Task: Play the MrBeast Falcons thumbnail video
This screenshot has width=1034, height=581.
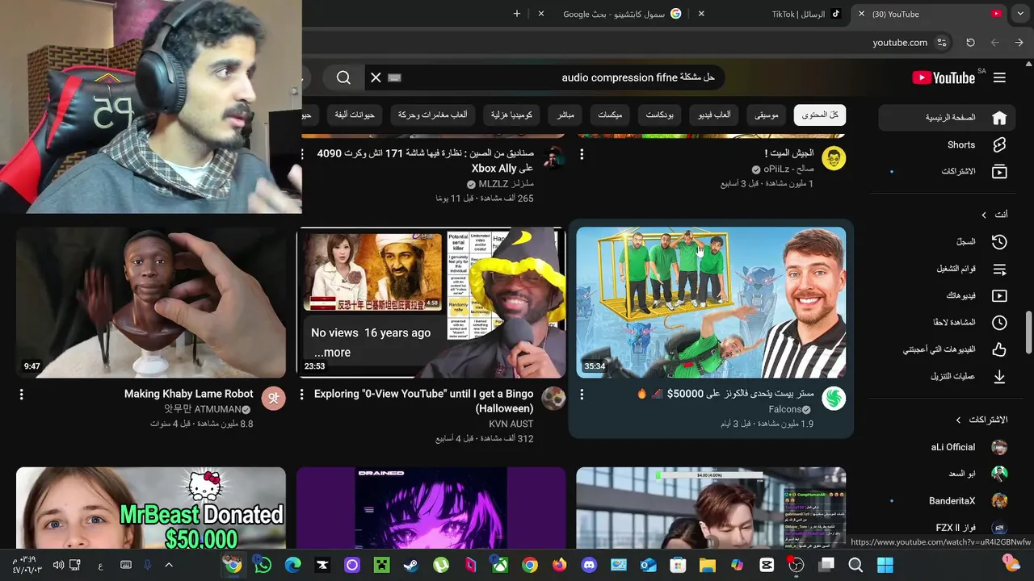Action: (711, 303)
